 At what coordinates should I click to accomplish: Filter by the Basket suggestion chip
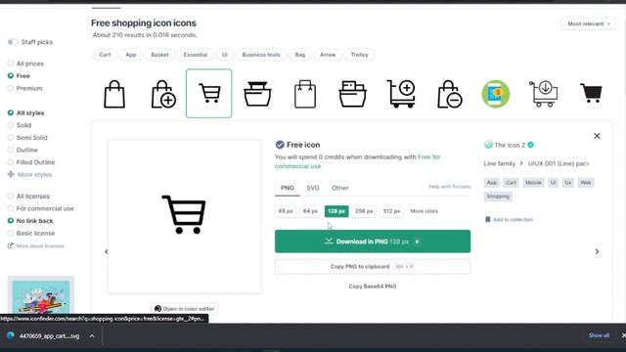(159, 55)
